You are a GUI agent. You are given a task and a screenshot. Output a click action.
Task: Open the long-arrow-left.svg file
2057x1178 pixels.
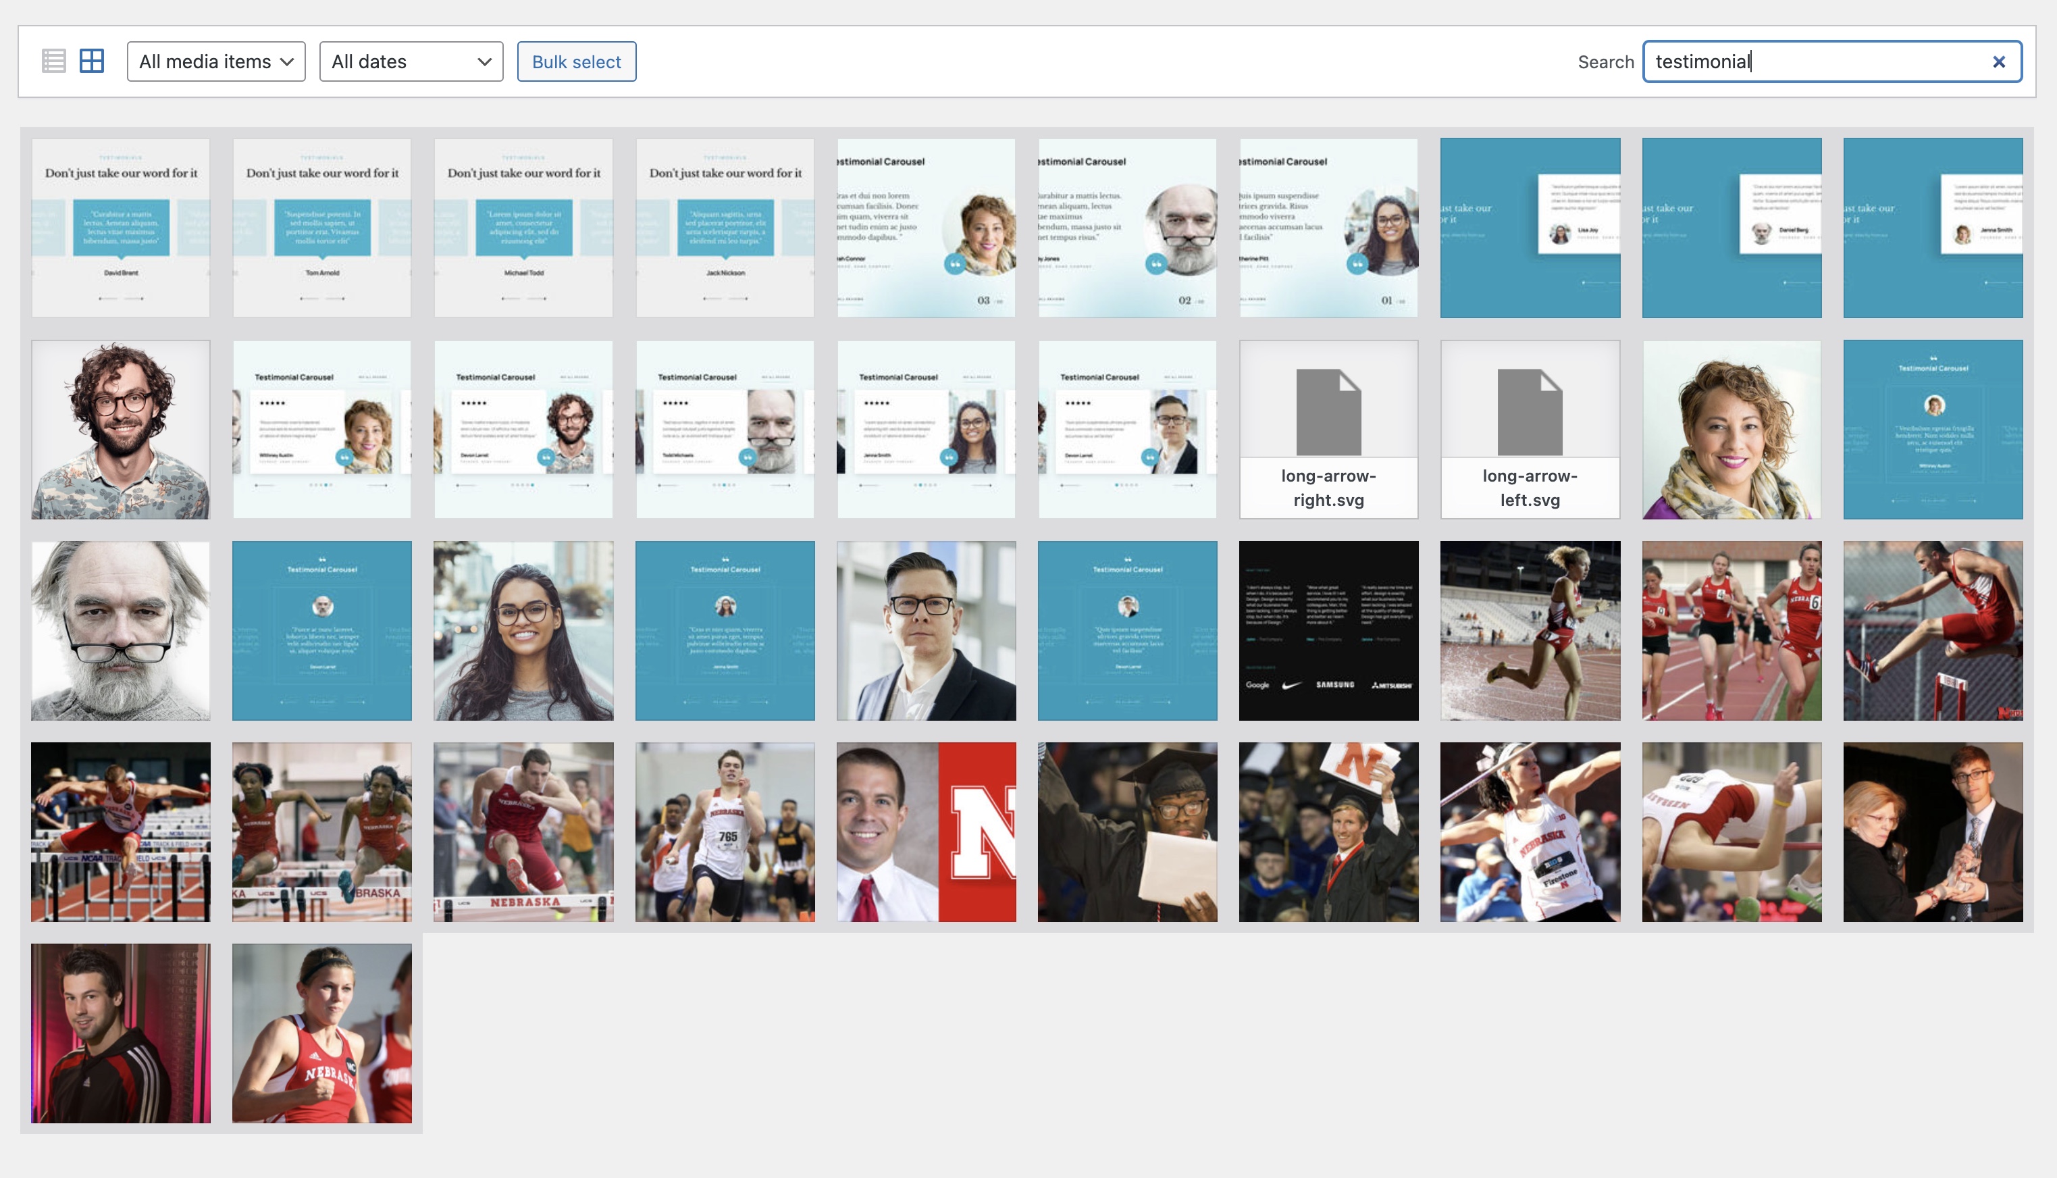click(1530, 430)
